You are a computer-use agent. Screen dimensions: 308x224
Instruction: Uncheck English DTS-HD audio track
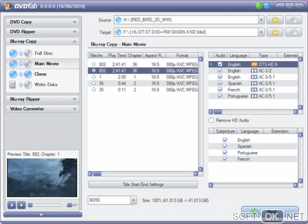[220, 64]
